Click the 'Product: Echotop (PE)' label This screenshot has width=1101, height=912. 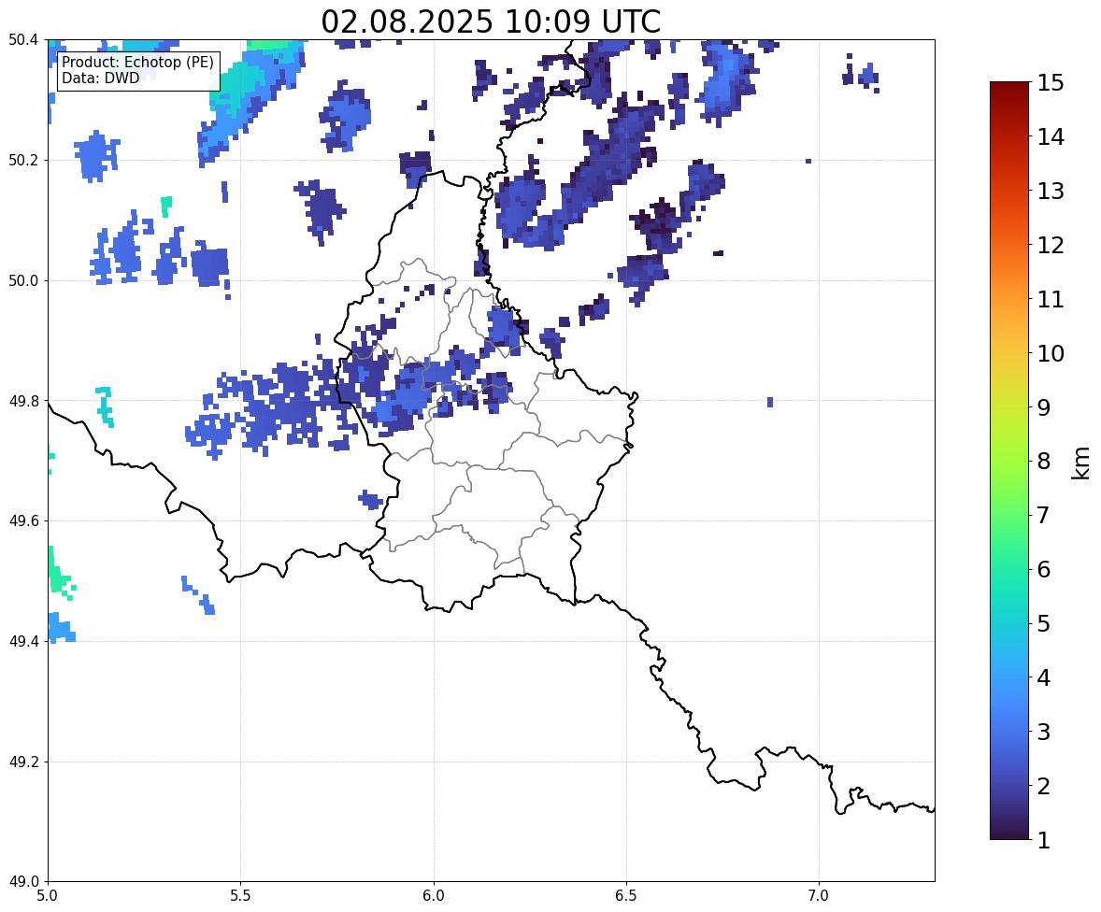coord(137,63)
